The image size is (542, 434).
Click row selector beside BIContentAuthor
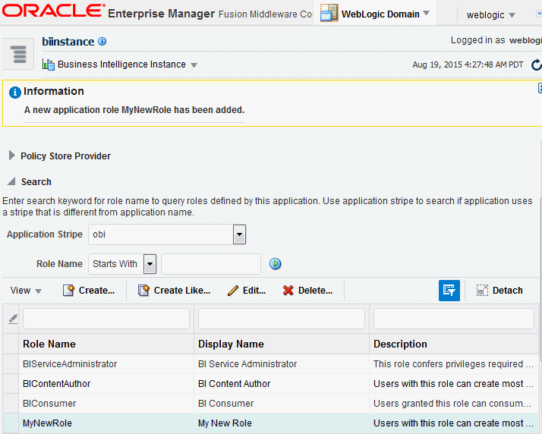point(11,384)
